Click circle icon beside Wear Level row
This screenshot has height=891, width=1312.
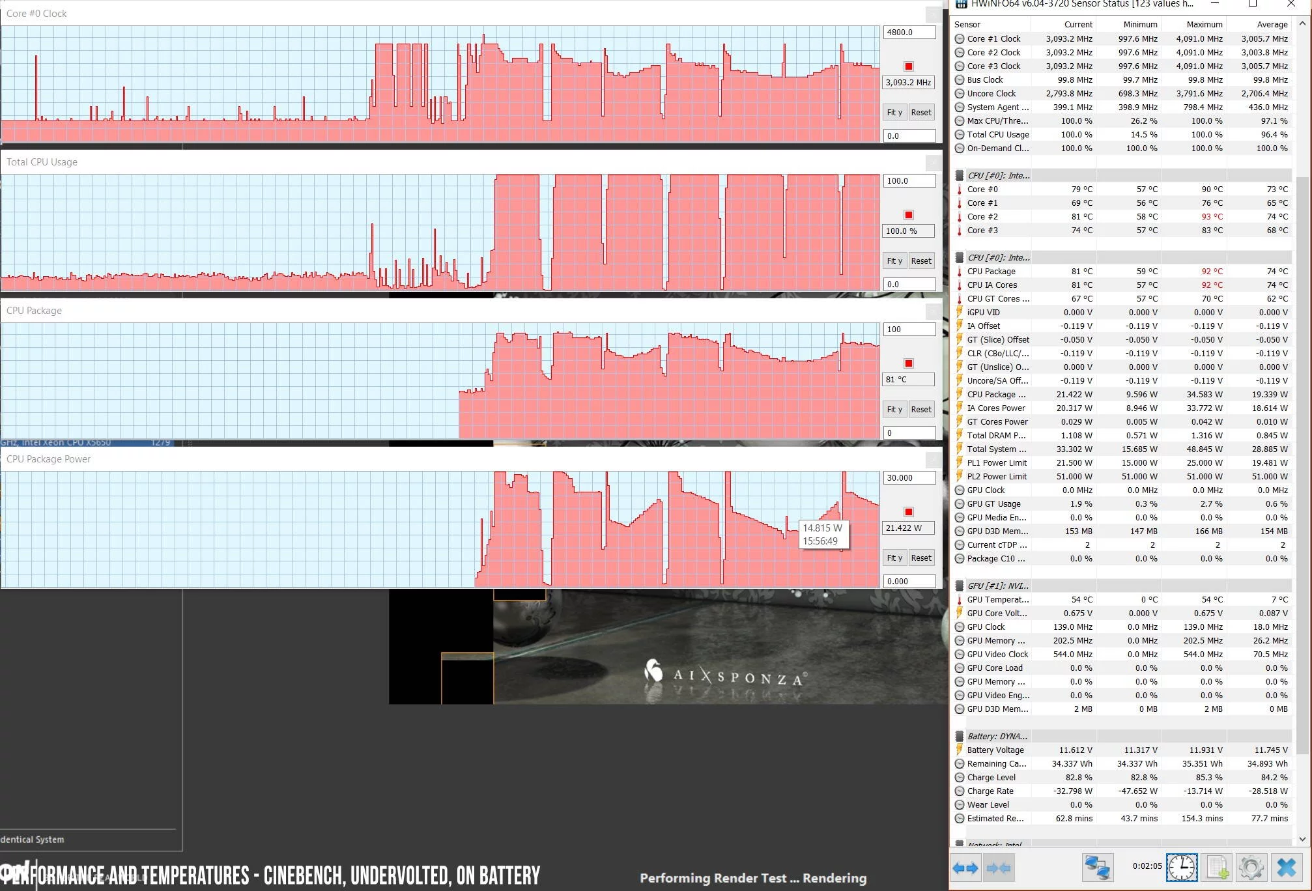[959, 804]
